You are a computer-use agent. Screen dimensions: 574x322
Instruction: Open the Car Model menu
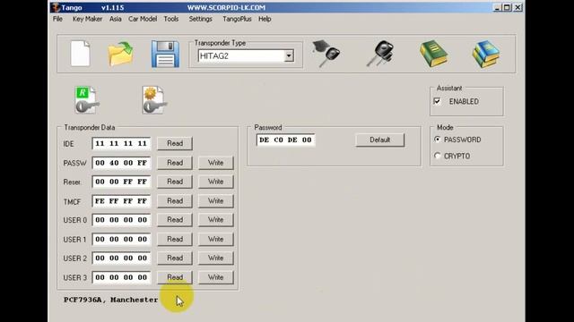point(143,19)
